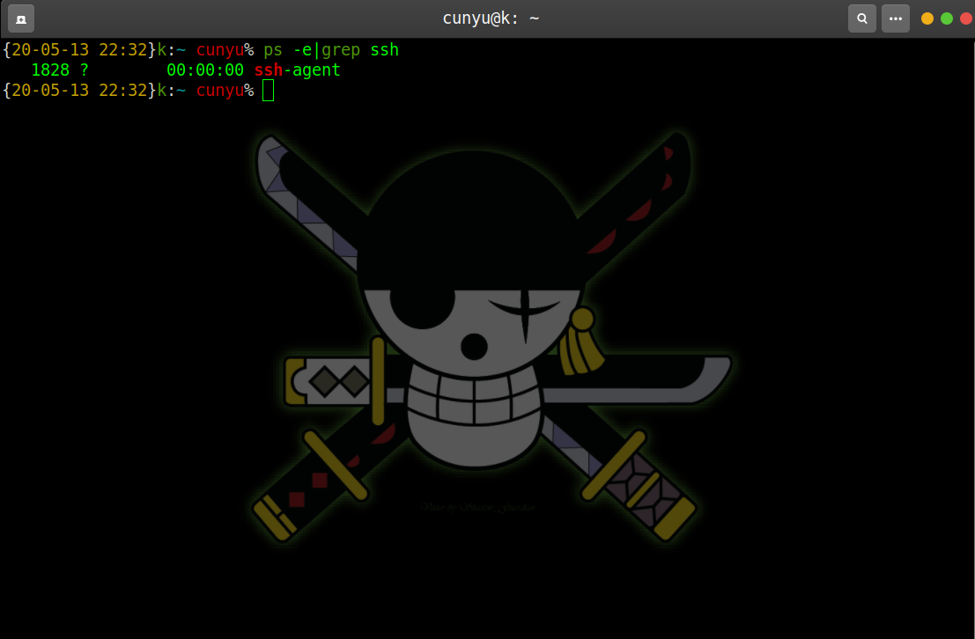This screenshot has height=639, width=975.
Task: Open a new terminal tab
Action: (x=21, y=18)
